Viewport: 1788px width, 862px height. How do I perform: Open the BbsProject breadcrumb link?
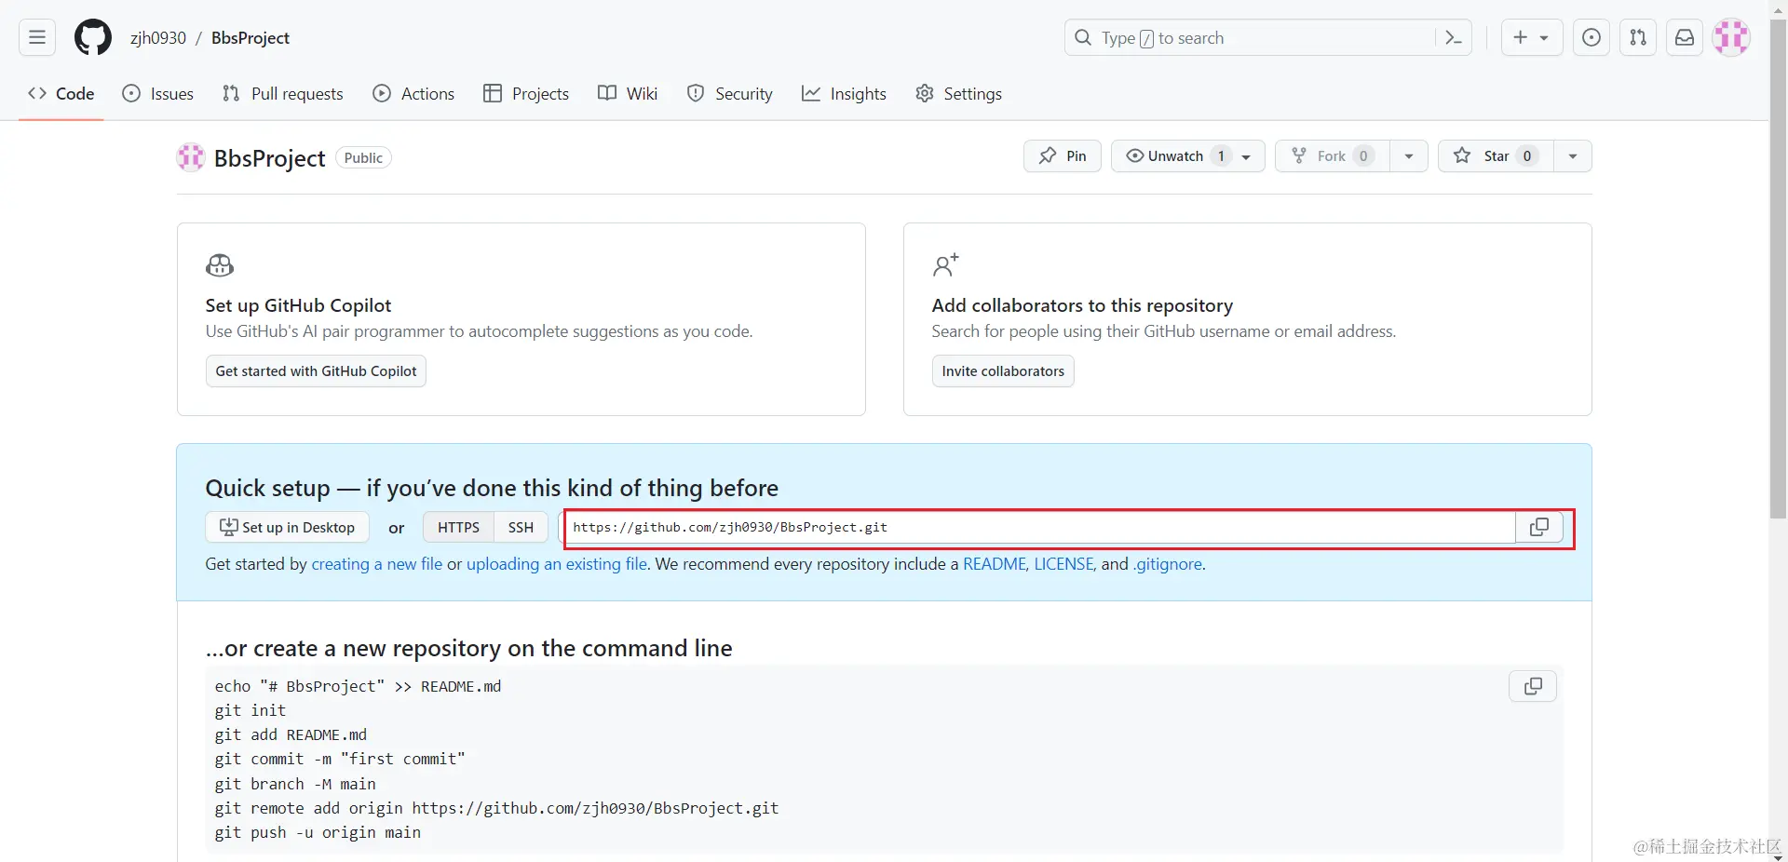(251, 38)
